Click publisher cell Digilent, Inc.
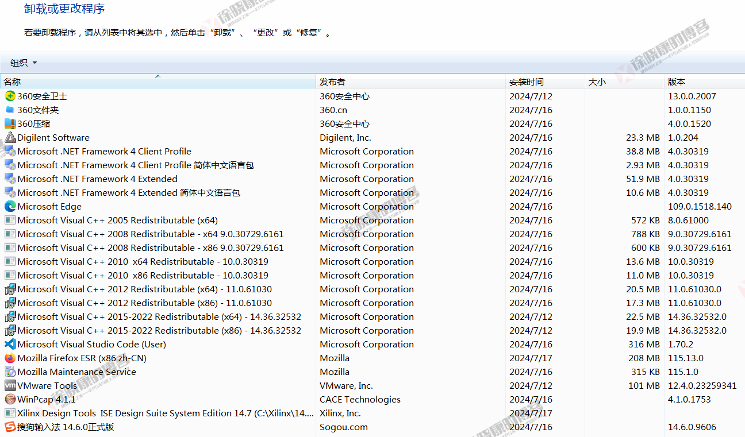Screen dimensions: 745x437 coord(345,137)
